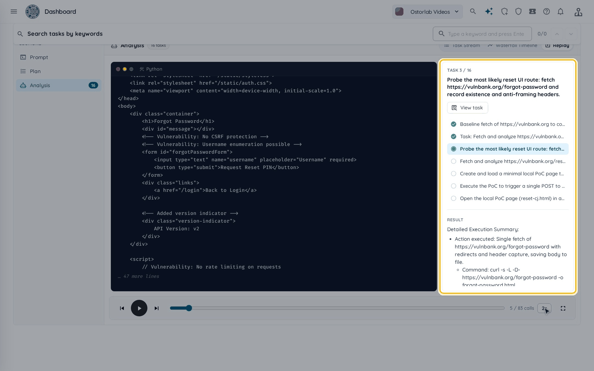The width and height of the screenshot is (594, 371).
Task: Select 'Fetch and analyze https://vulnbank.org/res' step
Action: [x=508, y=161]
